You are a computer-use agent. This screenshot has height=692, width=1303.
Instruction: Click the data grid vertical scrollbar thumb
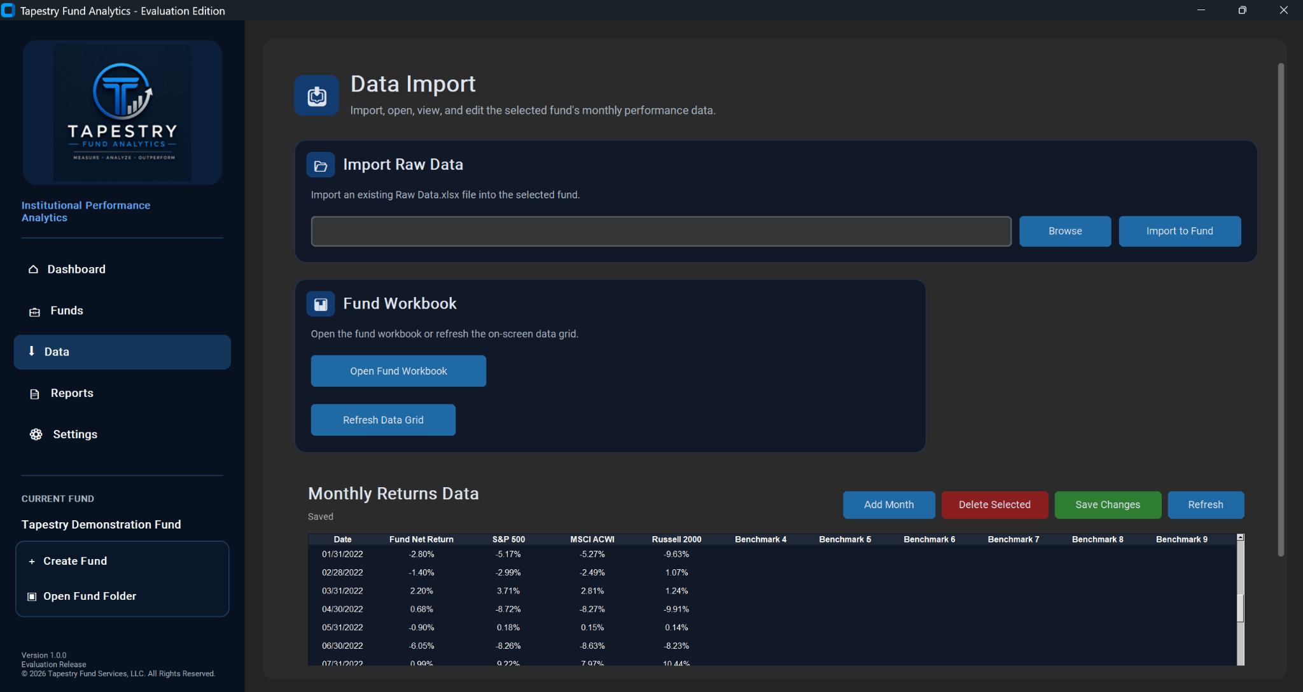click(x=1240, y=609)
